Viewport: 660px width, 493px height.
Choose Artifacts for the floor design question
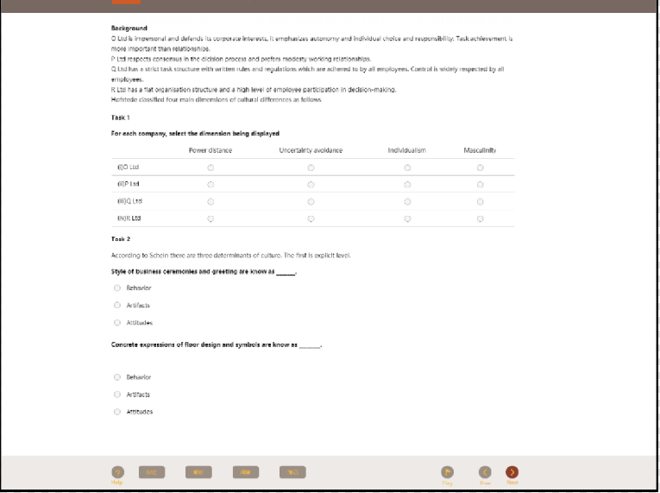[x=117, y=395]
